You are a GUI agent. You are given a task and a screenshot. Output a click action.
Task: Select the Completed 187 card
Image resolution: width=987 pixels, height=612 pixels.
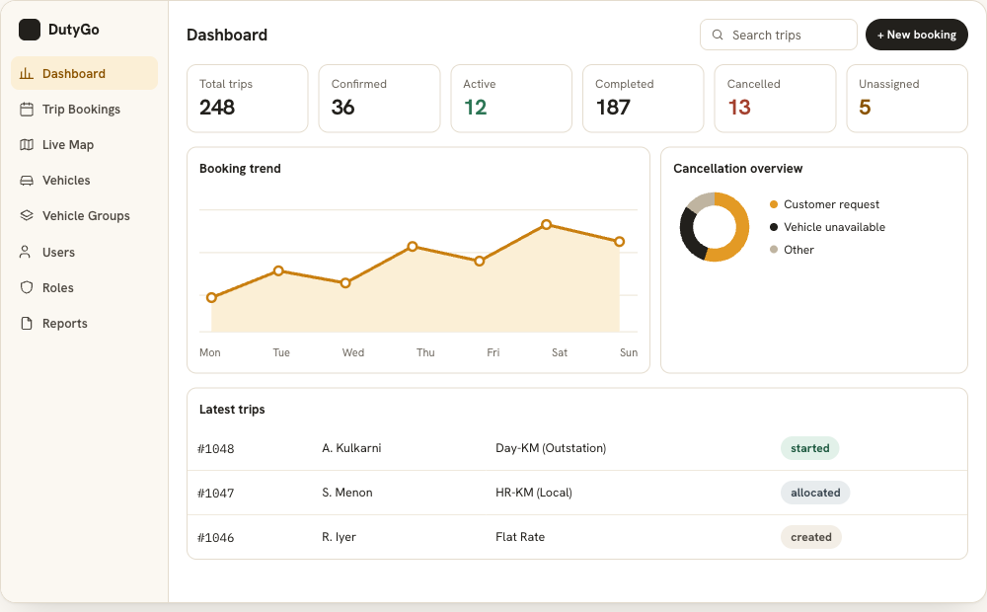click(644, 99)
